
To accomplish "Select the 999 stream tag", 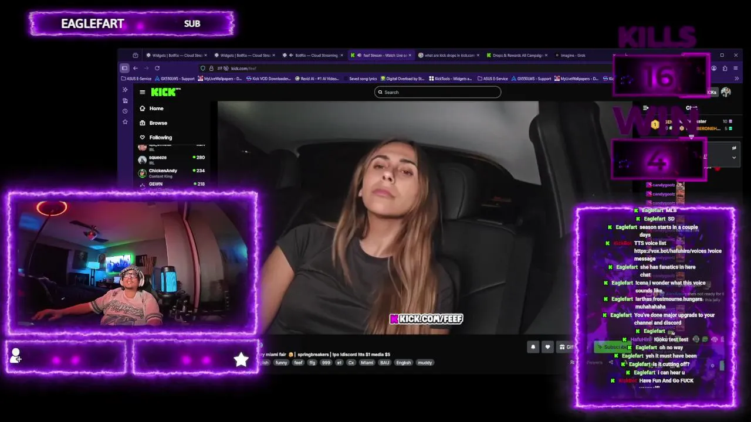I will [326, 363].
